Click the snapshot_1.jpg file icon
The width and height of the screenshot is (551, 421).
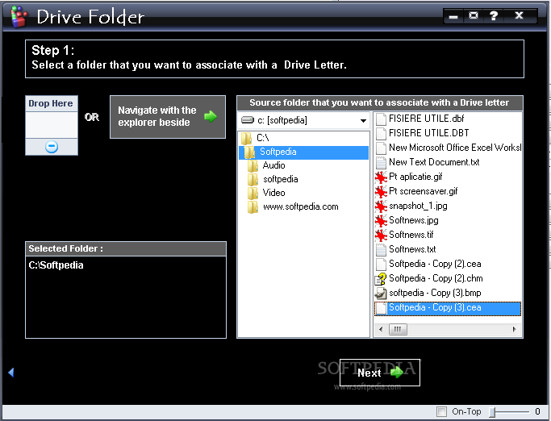pos(381,206)
